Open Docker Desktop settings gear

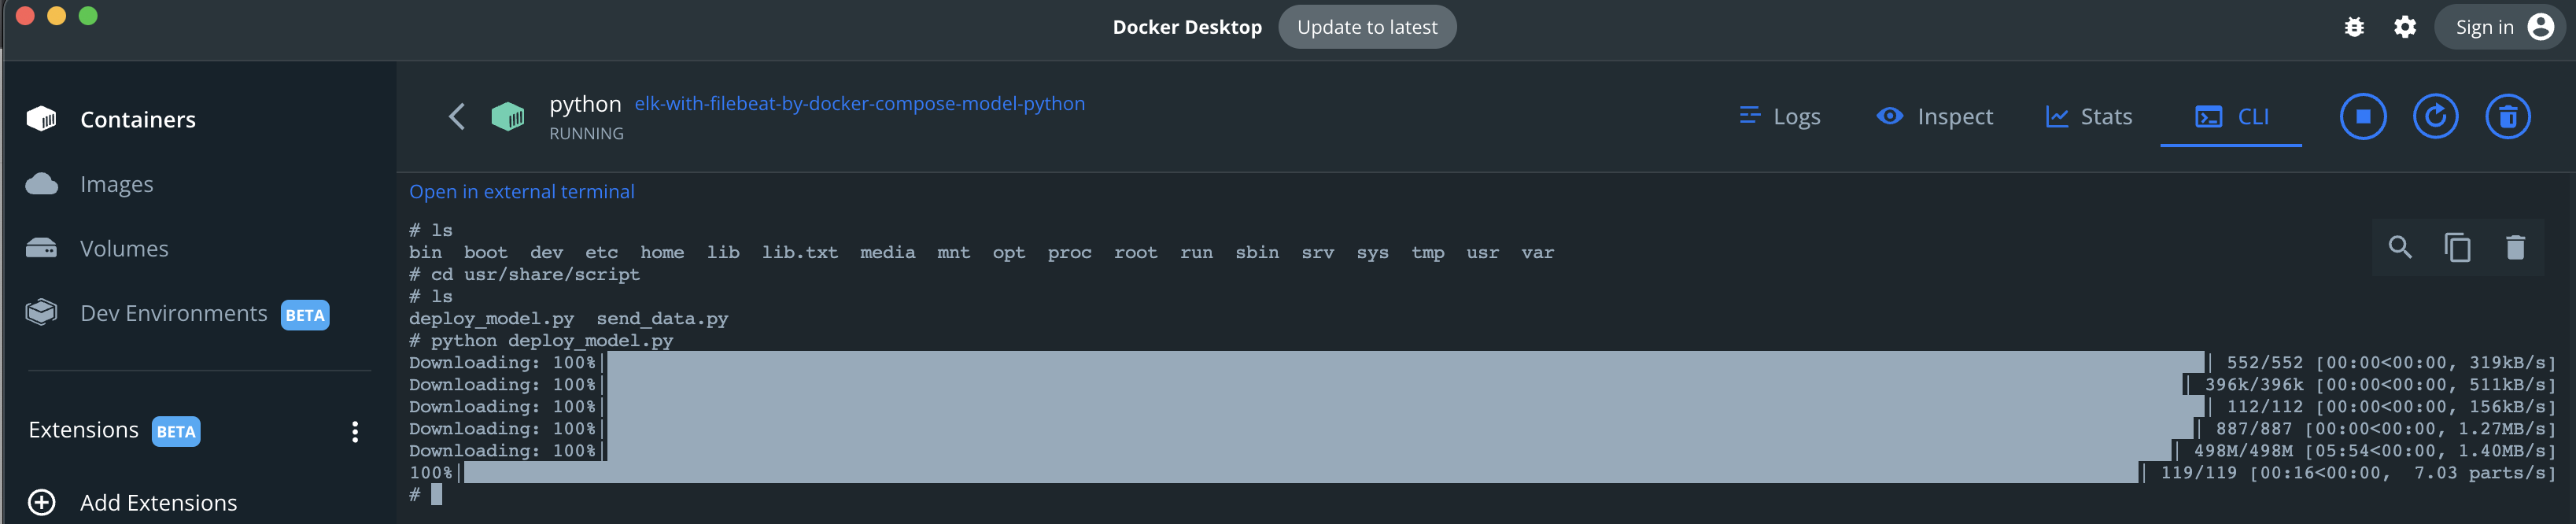click(x=2405, y=27)
